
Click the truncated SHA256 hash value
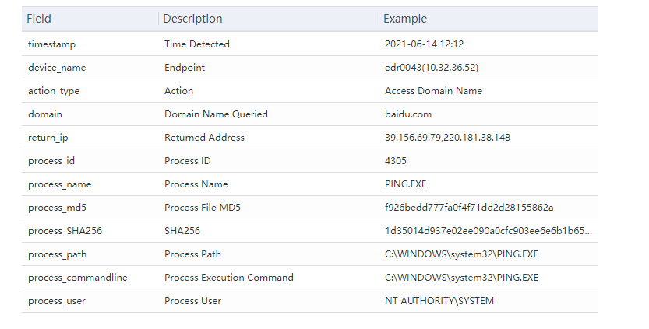[488, 231]
